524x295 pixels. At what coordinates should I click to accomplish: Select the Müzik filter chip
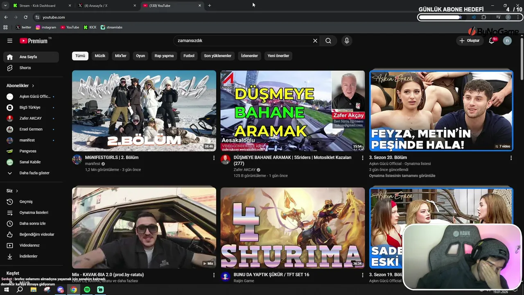click(x=100, y=56)
